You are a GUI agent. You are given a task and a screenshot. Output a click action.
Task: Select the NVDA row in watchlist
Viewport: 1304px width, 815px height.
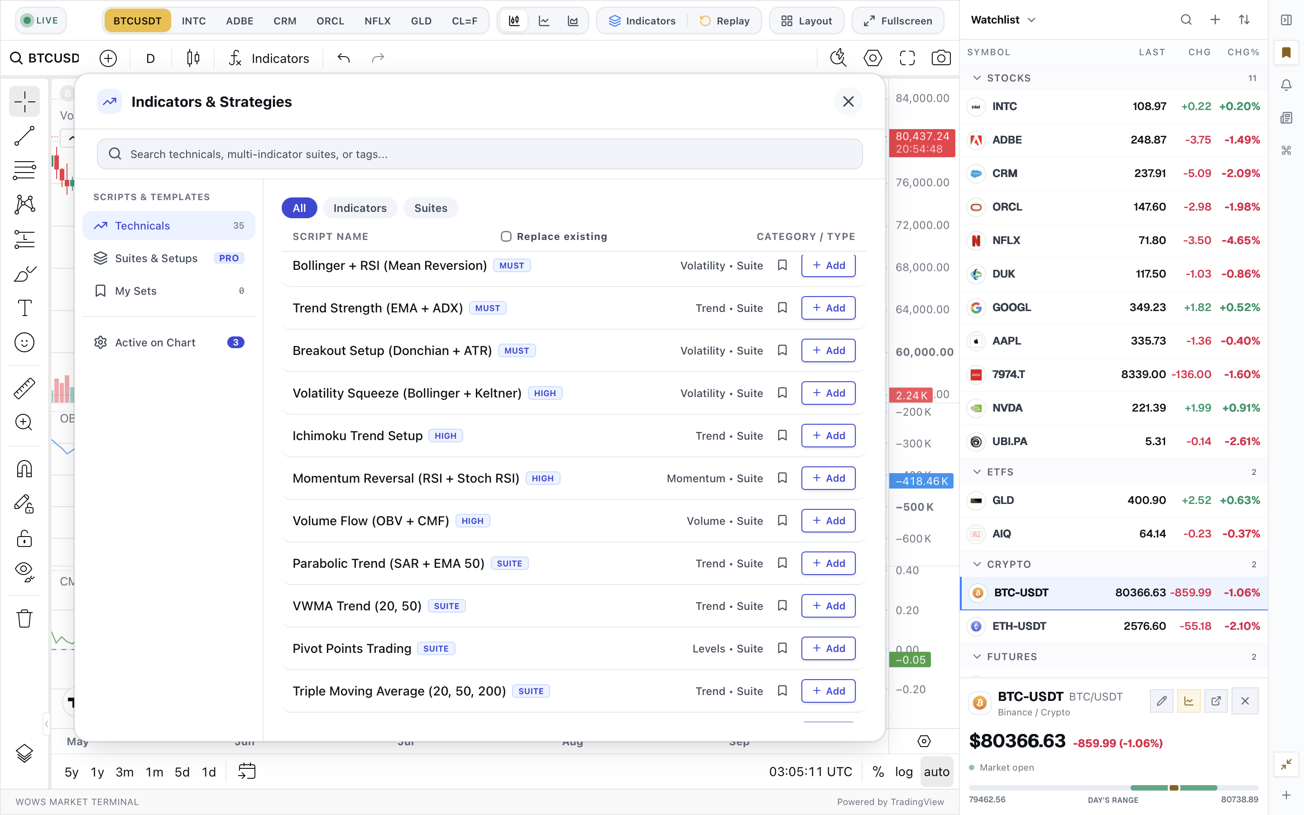[1113, 408]
